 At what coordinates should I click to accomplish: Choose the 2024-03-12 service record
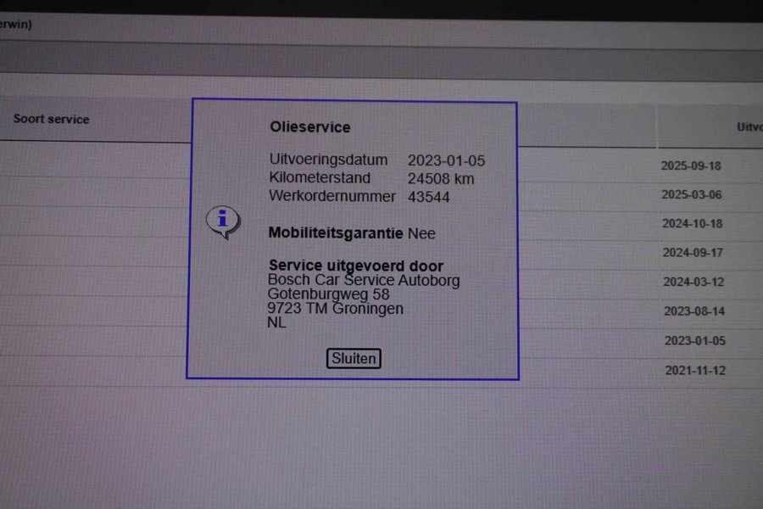(693, 282)
